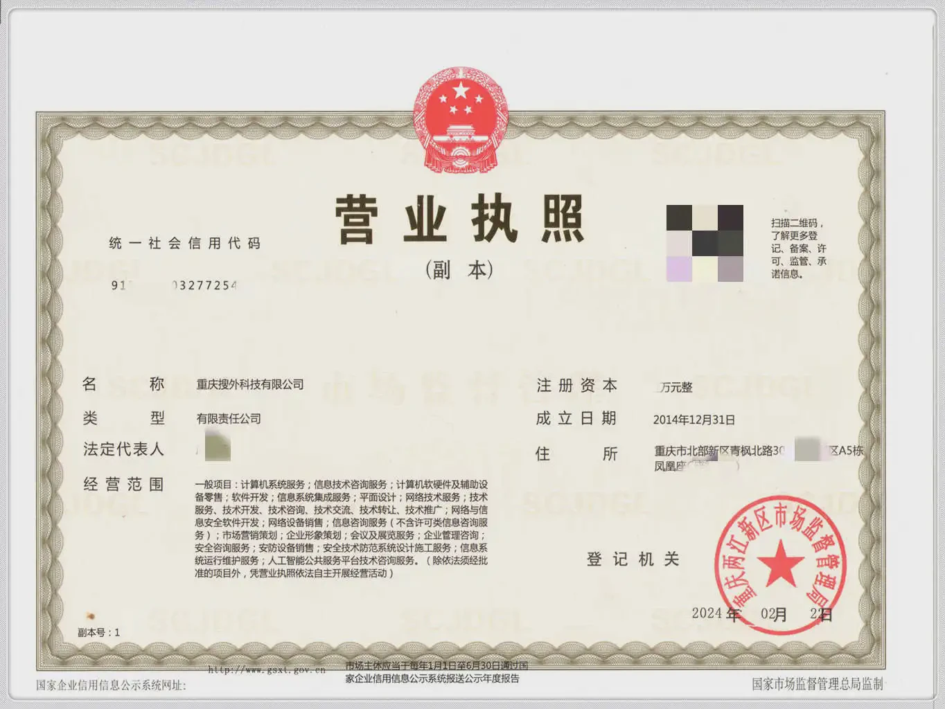Image resolution: width=945 pixels, height=709 pixels.
Task: Open the www.gsxt.gov.cn URL
Action: tap(267, 670)
